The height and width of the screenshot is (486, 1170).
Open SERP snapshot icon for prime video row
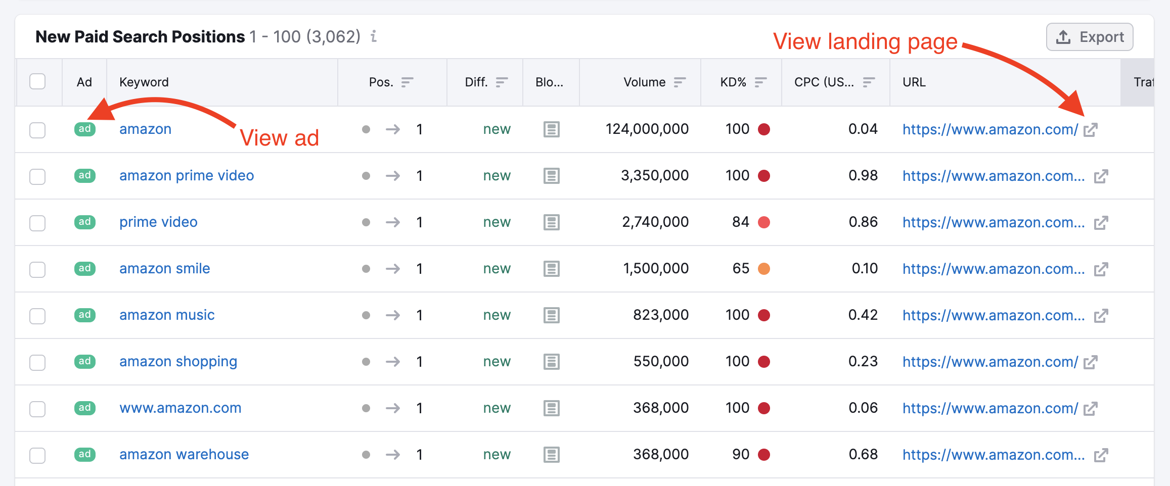[x=552, y=222]
